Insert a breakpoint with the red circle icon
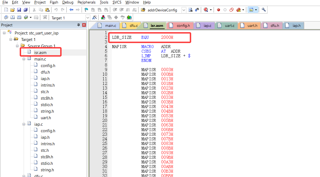The height and width of the screenshot is (177, 320). (219, 10)
